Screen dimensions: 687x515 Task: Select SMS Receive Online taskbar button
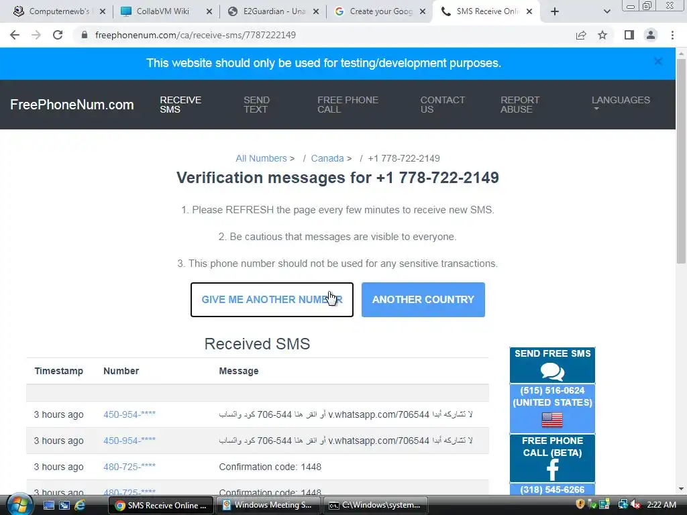(x=160, y=506)
